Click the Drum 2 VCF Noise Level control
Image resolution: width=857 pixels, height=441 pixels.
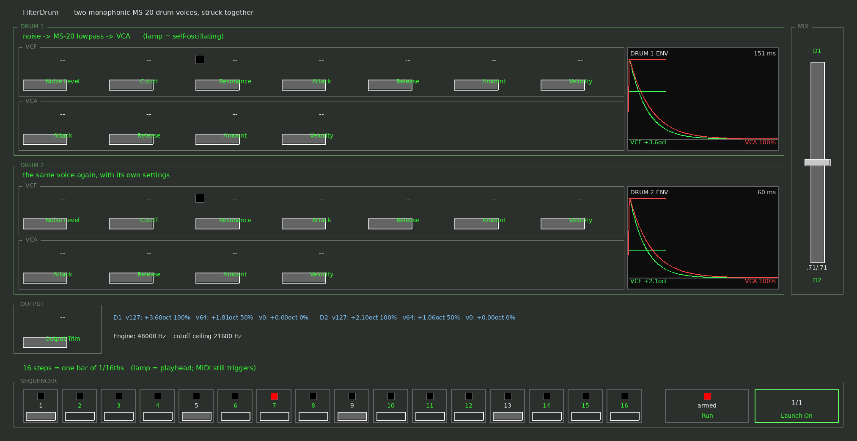[45, 224]
